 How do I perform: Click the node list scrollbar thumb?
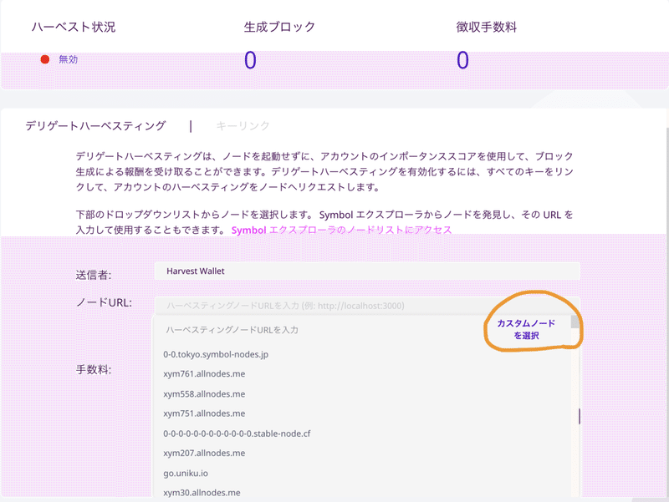pos(575,322)
